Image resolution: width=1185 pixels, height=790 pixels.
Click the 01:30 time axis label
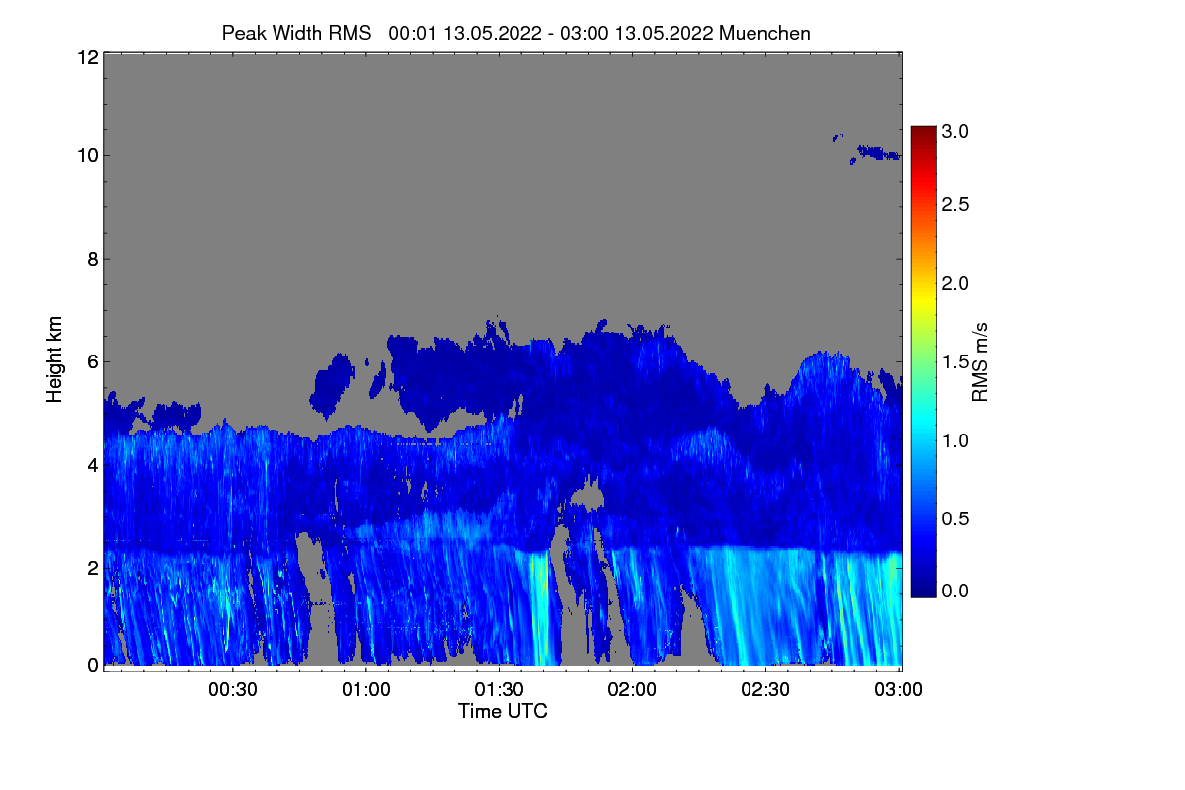[500, 689]
